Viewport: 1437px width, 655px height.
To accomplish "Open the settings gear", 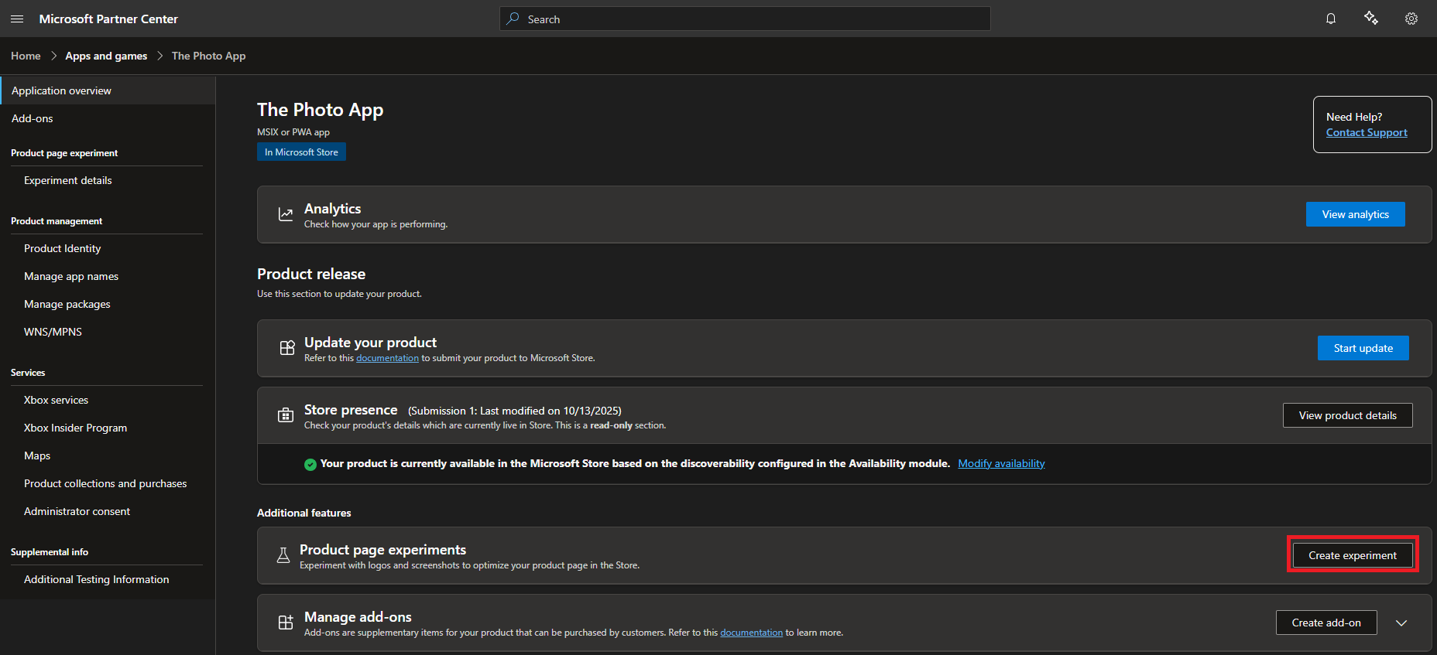I will 1411,19.
